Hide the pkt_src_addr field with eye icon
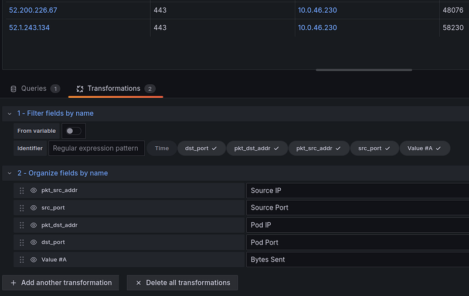 click(x=33, y=190)
